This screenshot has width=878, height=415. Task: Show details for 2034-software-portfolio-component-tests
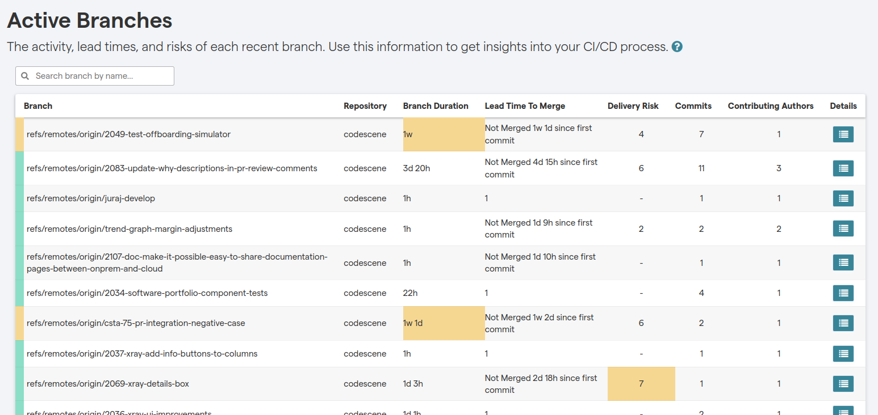click(x=843, y=293)
